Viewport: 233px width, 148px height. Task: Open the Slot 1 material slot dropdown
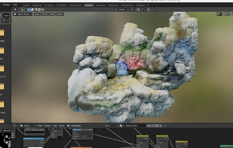[x=111, y=126]
